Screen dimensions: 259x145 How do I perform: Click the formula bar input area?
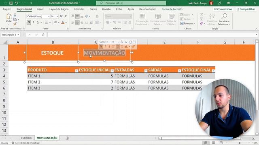pos(151,35)
